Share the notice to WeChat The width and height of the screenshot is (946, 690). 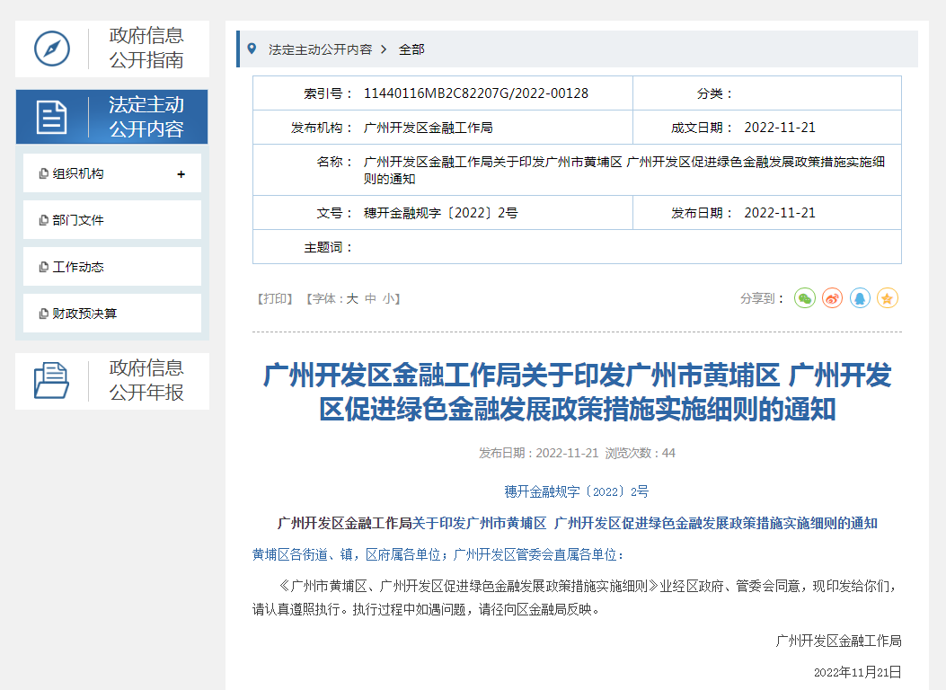pos(804,298)
